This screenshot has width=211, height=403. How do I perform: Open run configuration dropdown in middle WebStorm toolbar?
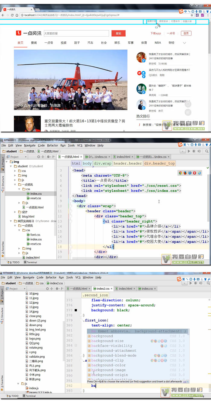182,151
